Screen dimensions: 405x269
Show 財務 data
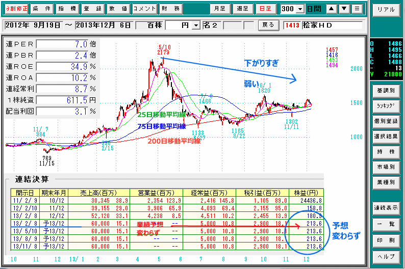pos(170,9)
